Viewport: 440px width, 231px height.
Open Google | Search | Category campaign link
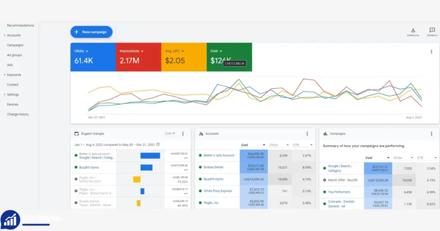(340, 168)
